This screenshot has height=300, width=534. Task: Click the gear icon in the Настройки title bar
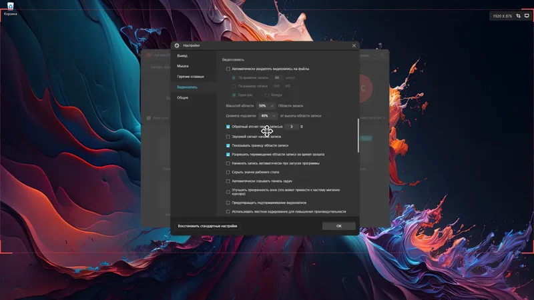point(177,45)
